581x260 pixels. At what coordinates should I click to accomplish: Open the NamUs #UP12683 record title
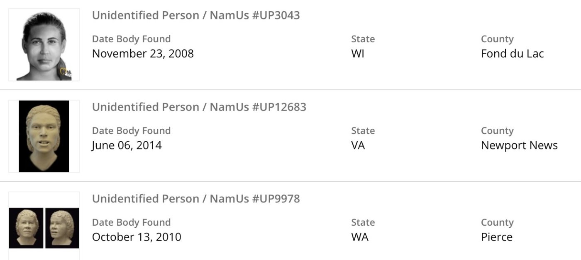(199, 107)
